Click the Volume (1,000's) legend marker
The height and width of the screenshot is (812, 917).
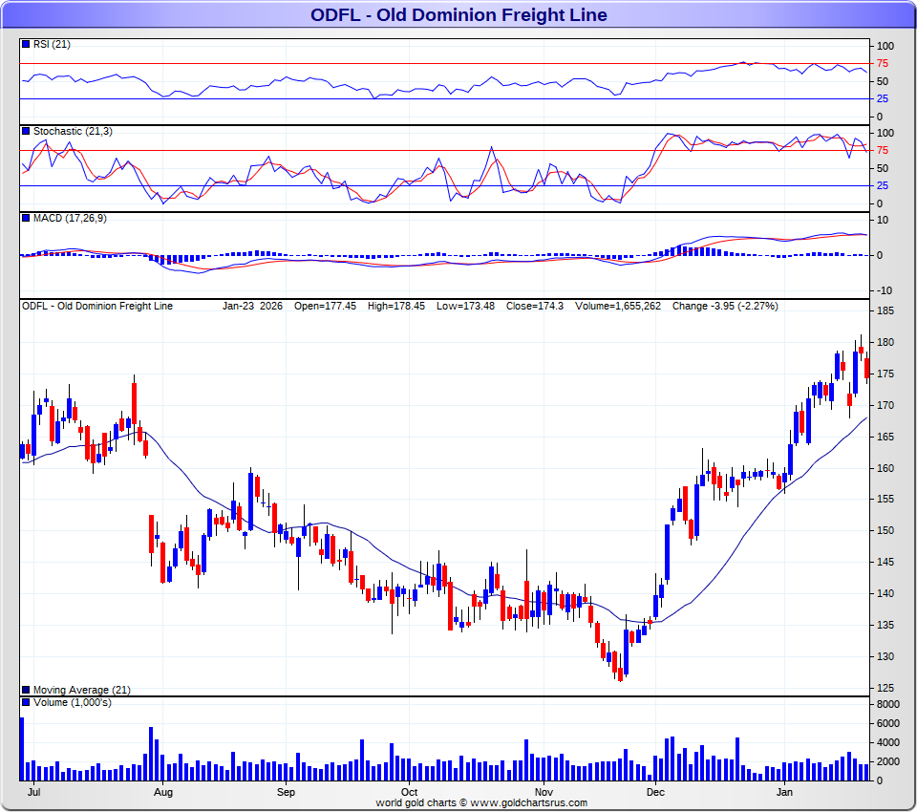pos(26,703)
